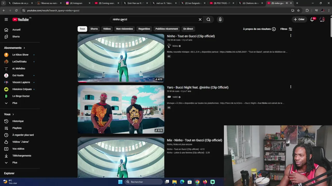
Task: Mute the ninho gucci tab audio icon
Action: click(x=287, y=3)
